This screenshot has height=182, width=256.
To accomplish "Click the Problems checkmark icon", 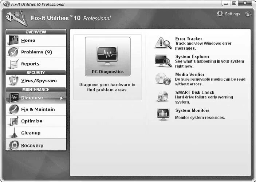I will (x=13, y=52).
